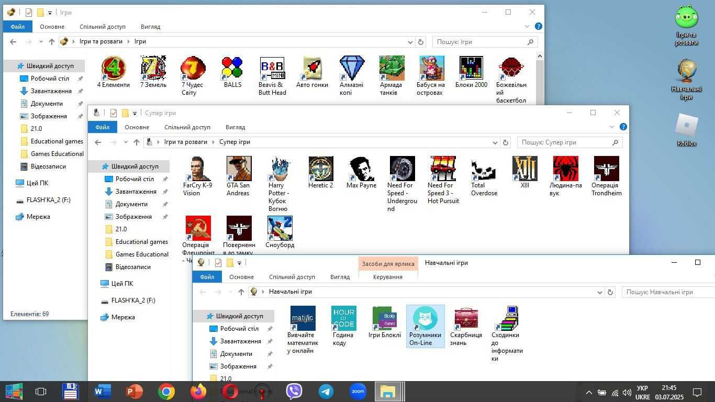Open the Авто гонки shortcut
This screenshot has width=715, height=402.
[x=312, y=73]
